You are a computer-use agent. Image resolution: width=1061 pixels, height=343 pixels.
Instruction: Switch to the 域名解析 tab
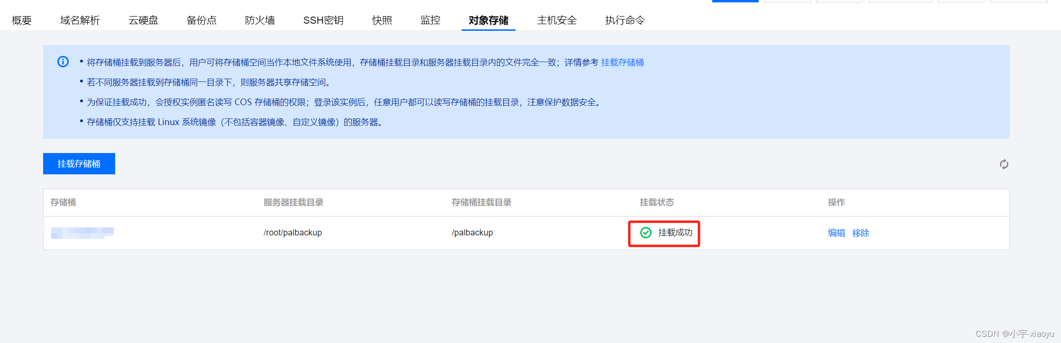pos(80,20)
